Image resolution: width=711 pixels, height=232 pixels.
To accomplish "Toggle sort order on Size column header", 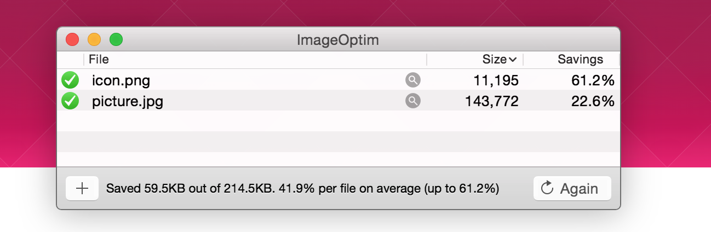I will [498, 60].
